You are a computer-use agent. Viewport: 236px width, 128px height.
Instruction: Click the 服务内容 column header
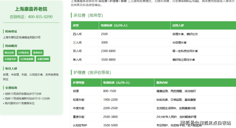click(195, 83)
